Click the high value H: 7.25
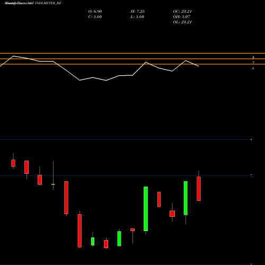This screenshot has height=265, width=265. (x=138, y=12)
